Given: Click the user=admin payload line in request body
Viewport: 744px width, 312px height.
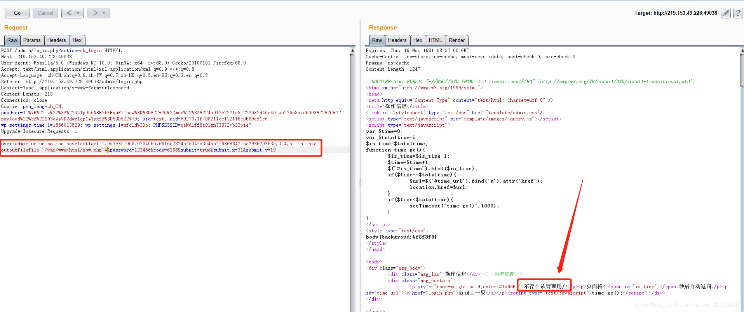Looking at the screenshot, I should [159, 144].
